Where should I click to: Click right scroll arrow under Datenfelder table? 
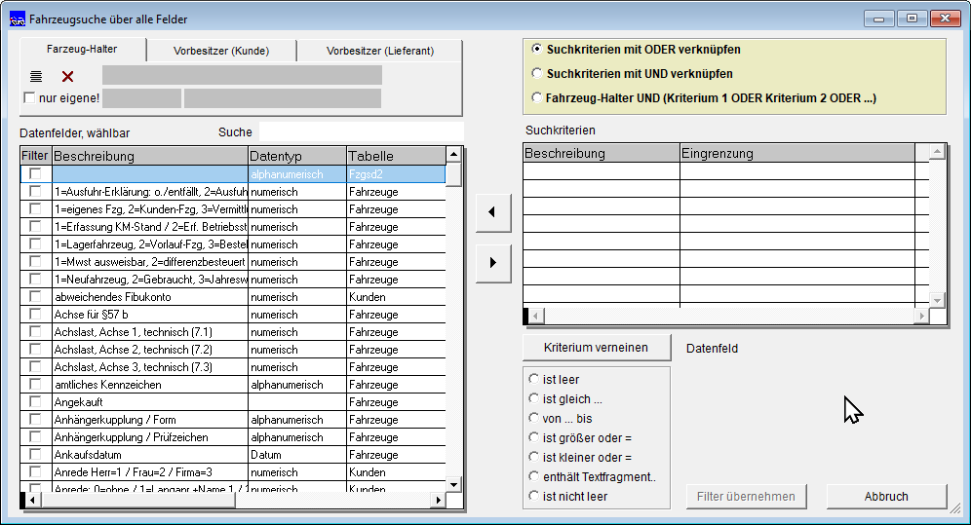[x=439, y=500]
